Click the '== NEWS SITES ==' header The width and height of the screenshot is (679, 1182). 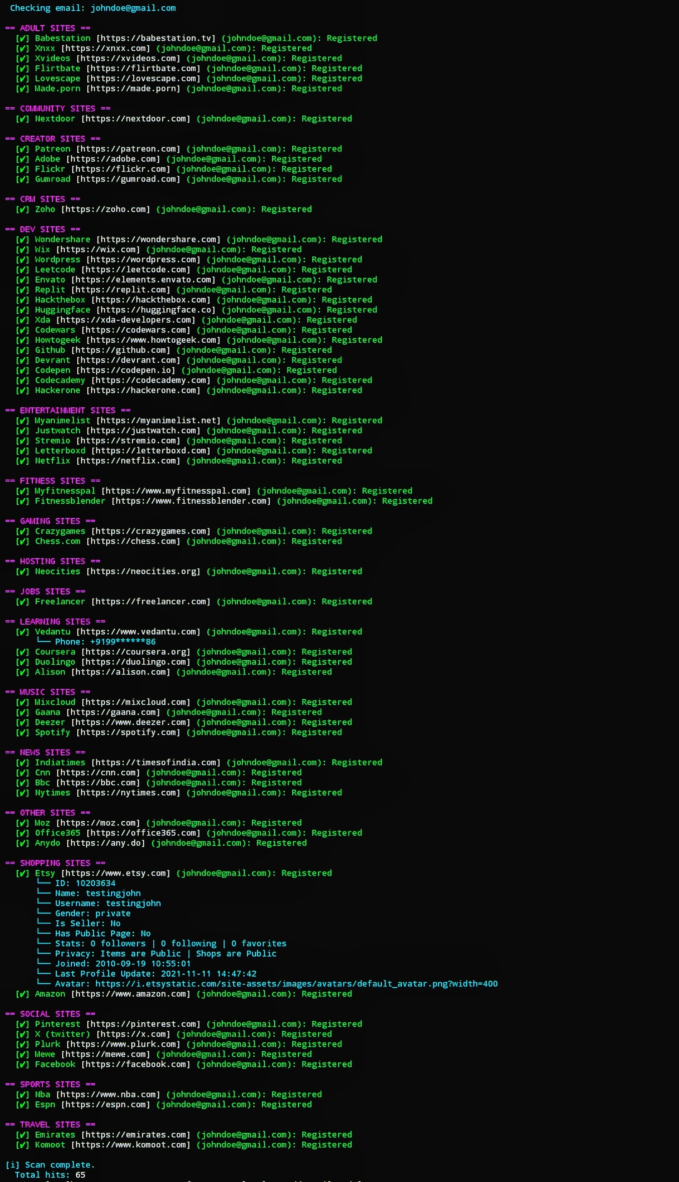[x=45, y=752]
